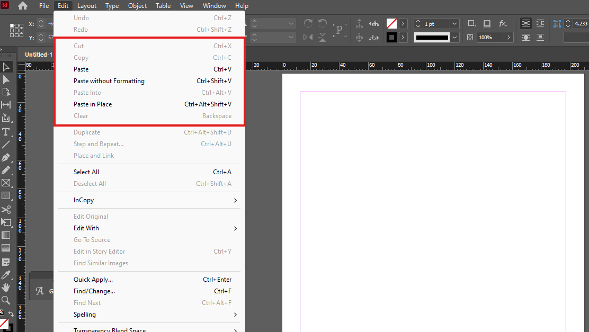Viewport: 589px width, 332px height.
Task: Select the Gradient Swatch tool
Action: pos(6,235)
